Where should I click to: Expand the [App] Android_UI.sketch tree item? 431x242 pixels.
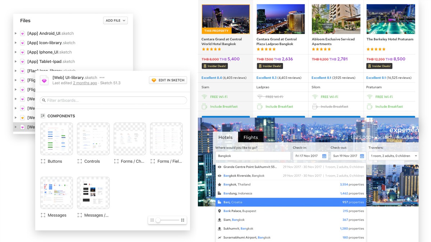[15, 33]
